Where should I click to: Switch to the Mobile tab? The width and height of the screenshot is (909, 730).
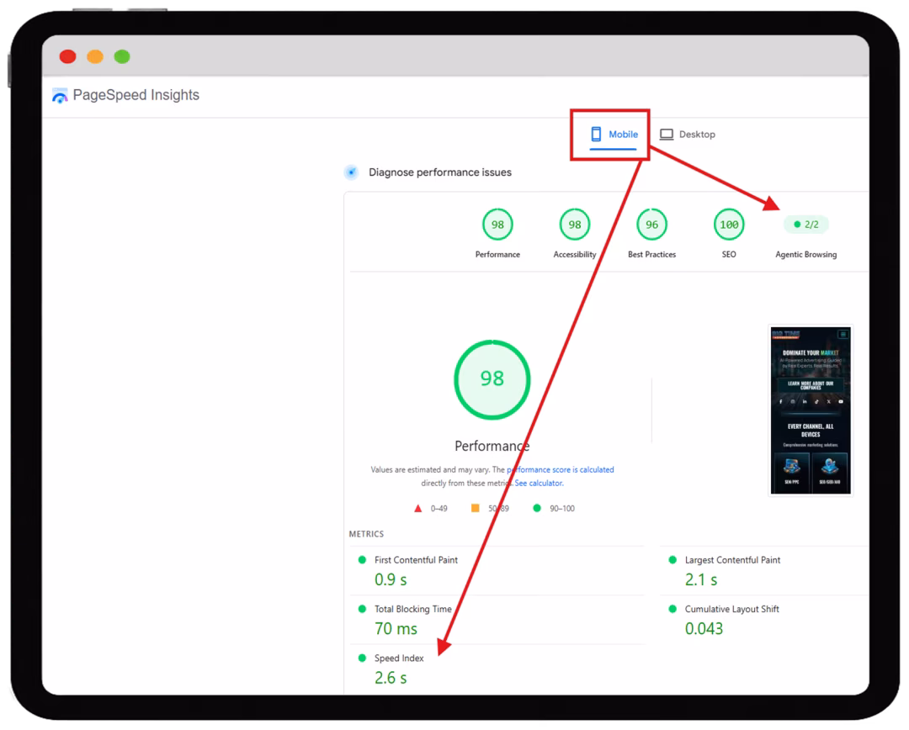click(x=614, y=135)
